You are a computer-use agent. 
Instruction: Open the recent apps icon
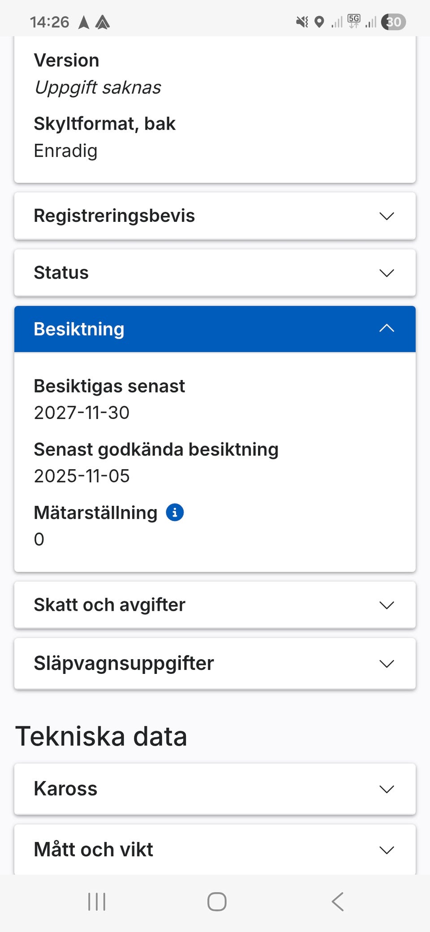pos(97,902)
